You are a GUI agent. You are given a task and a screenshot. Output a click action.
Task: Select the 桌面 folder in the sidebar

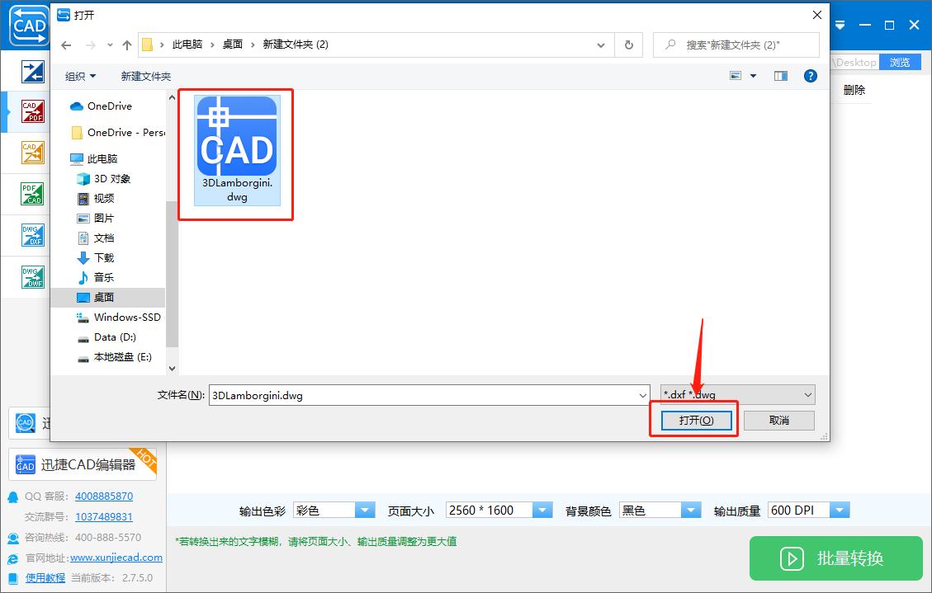104,297
